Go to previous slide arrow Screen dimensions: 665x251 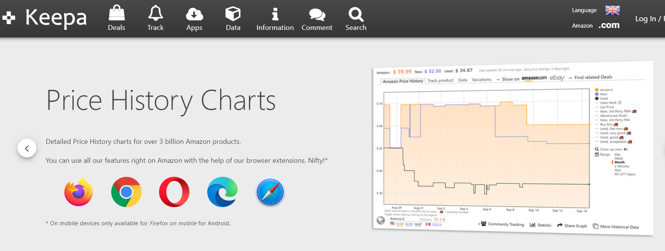27,148
